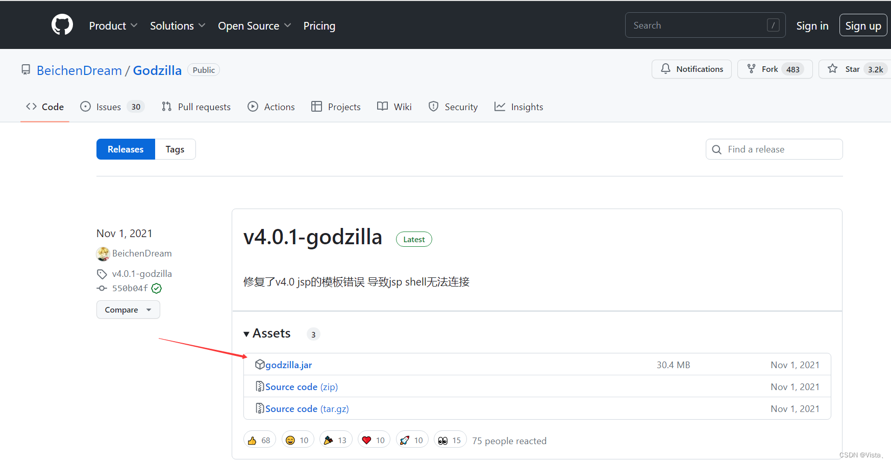The image size is (891, 463).
Task: Click the 3.2k star count
Action: pos(875,69)
